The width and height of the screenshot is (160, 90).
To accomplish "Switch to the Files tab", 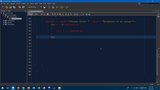I will tap(9, 11).
